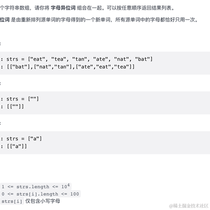This screenshot has height=210, width=210.
Task: Click the strs = ["a"] input line
Action: pos(24,139)
